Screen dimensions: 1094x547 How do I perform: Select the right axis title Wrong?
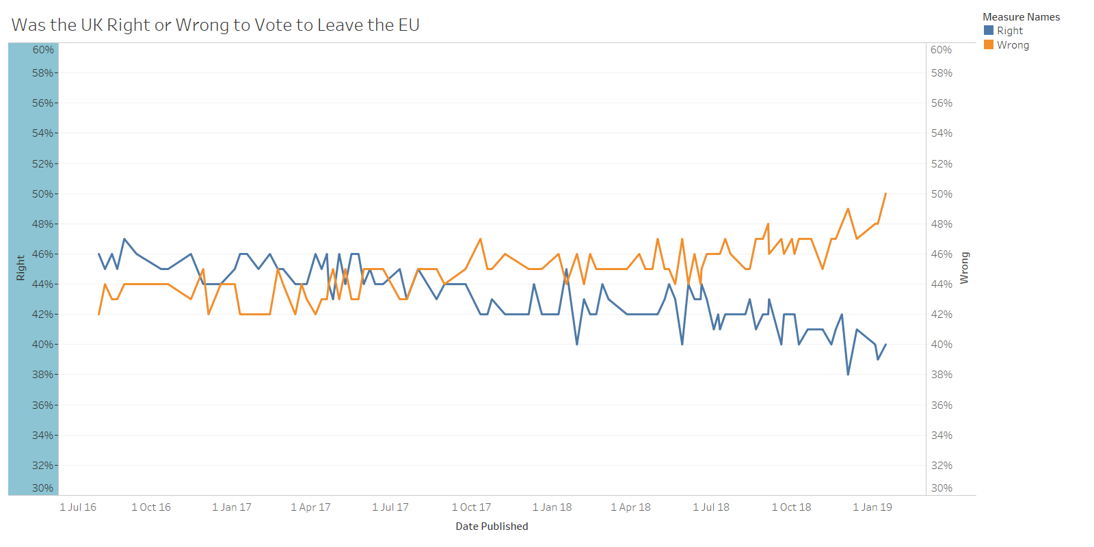coord(965,268)
